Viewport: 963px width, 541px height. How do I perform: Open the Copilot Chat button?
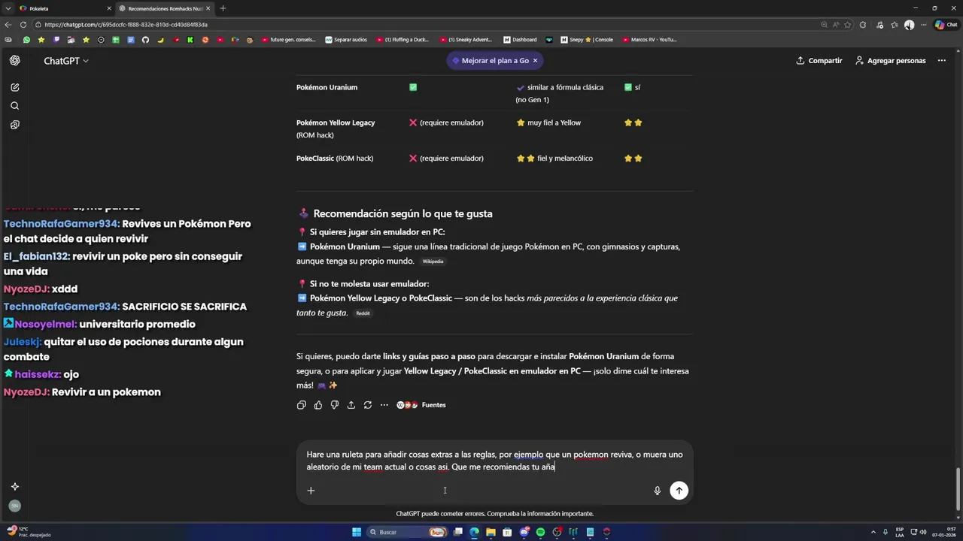[946, 24]
